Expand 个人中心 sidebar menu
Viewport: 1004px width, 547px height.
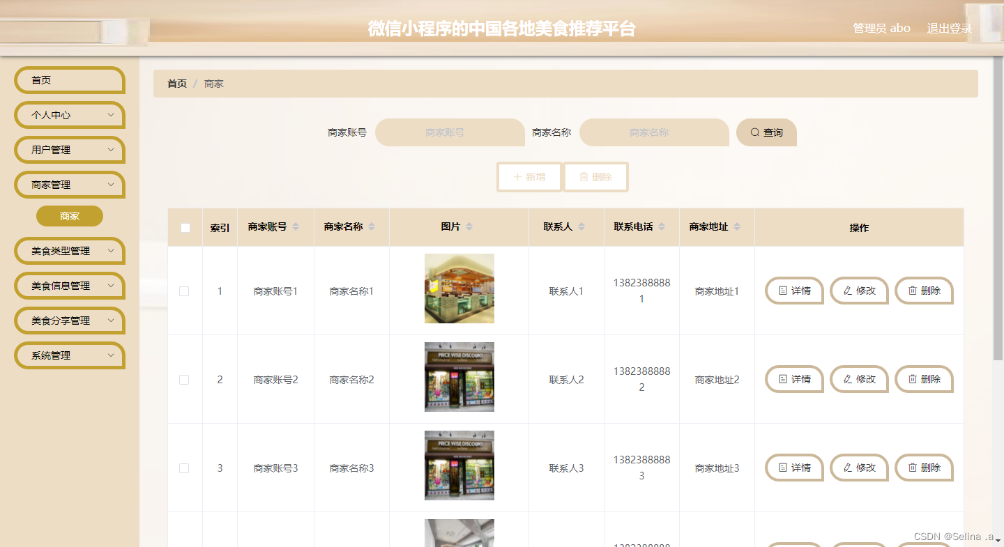pyautogui.click(x=70, y=115)
